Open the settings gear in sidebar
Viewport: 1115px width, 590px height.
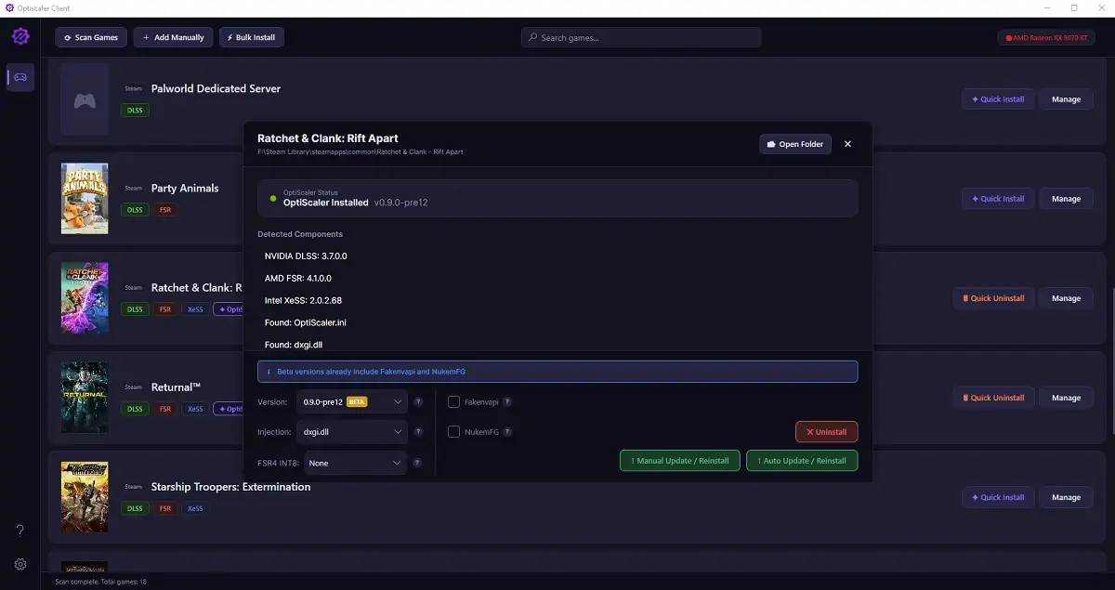pyautogui.click(x=20, y=564)
